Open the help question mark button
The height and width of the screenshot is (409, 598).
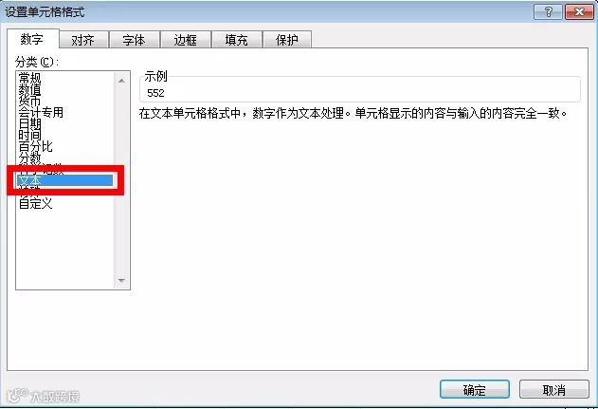tap(548, 12)
